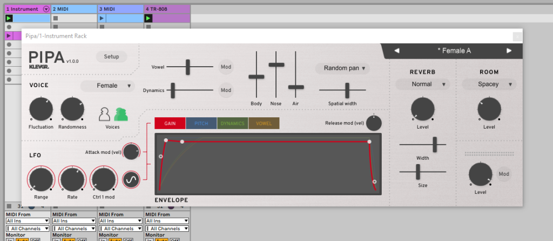553x241 pixels.
Task: Open the Random pan dropdown
Action: click(x=342, y=68)
